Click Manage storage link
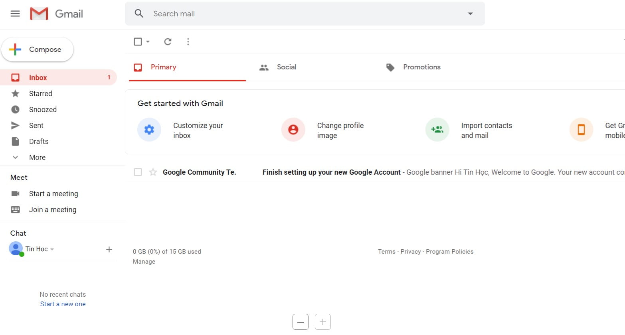 pyautogui.click(x=144, y=262)
